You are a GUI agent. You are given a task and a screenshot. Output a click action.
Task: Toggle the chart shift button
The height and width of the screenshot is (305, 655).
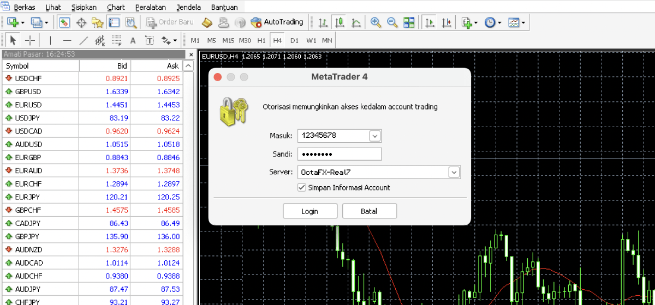point(446,22)
